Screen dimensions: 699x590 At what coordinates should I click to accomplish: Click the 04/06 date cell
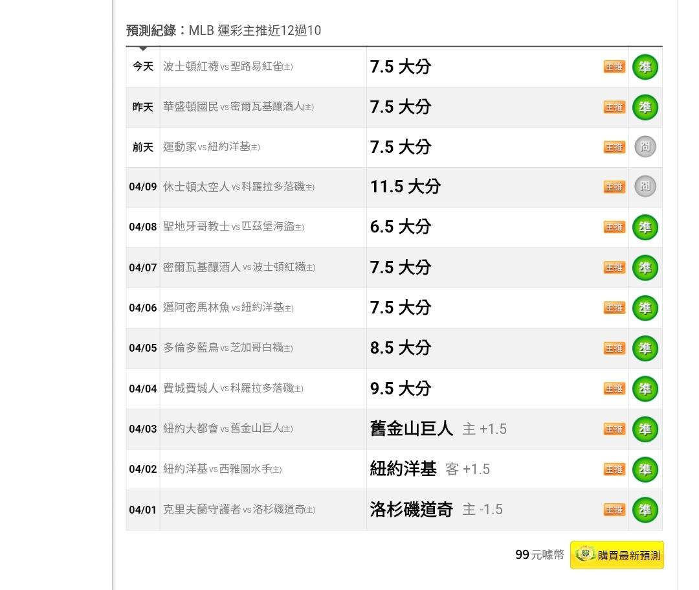pyautogui.click(x=143, y=308)
